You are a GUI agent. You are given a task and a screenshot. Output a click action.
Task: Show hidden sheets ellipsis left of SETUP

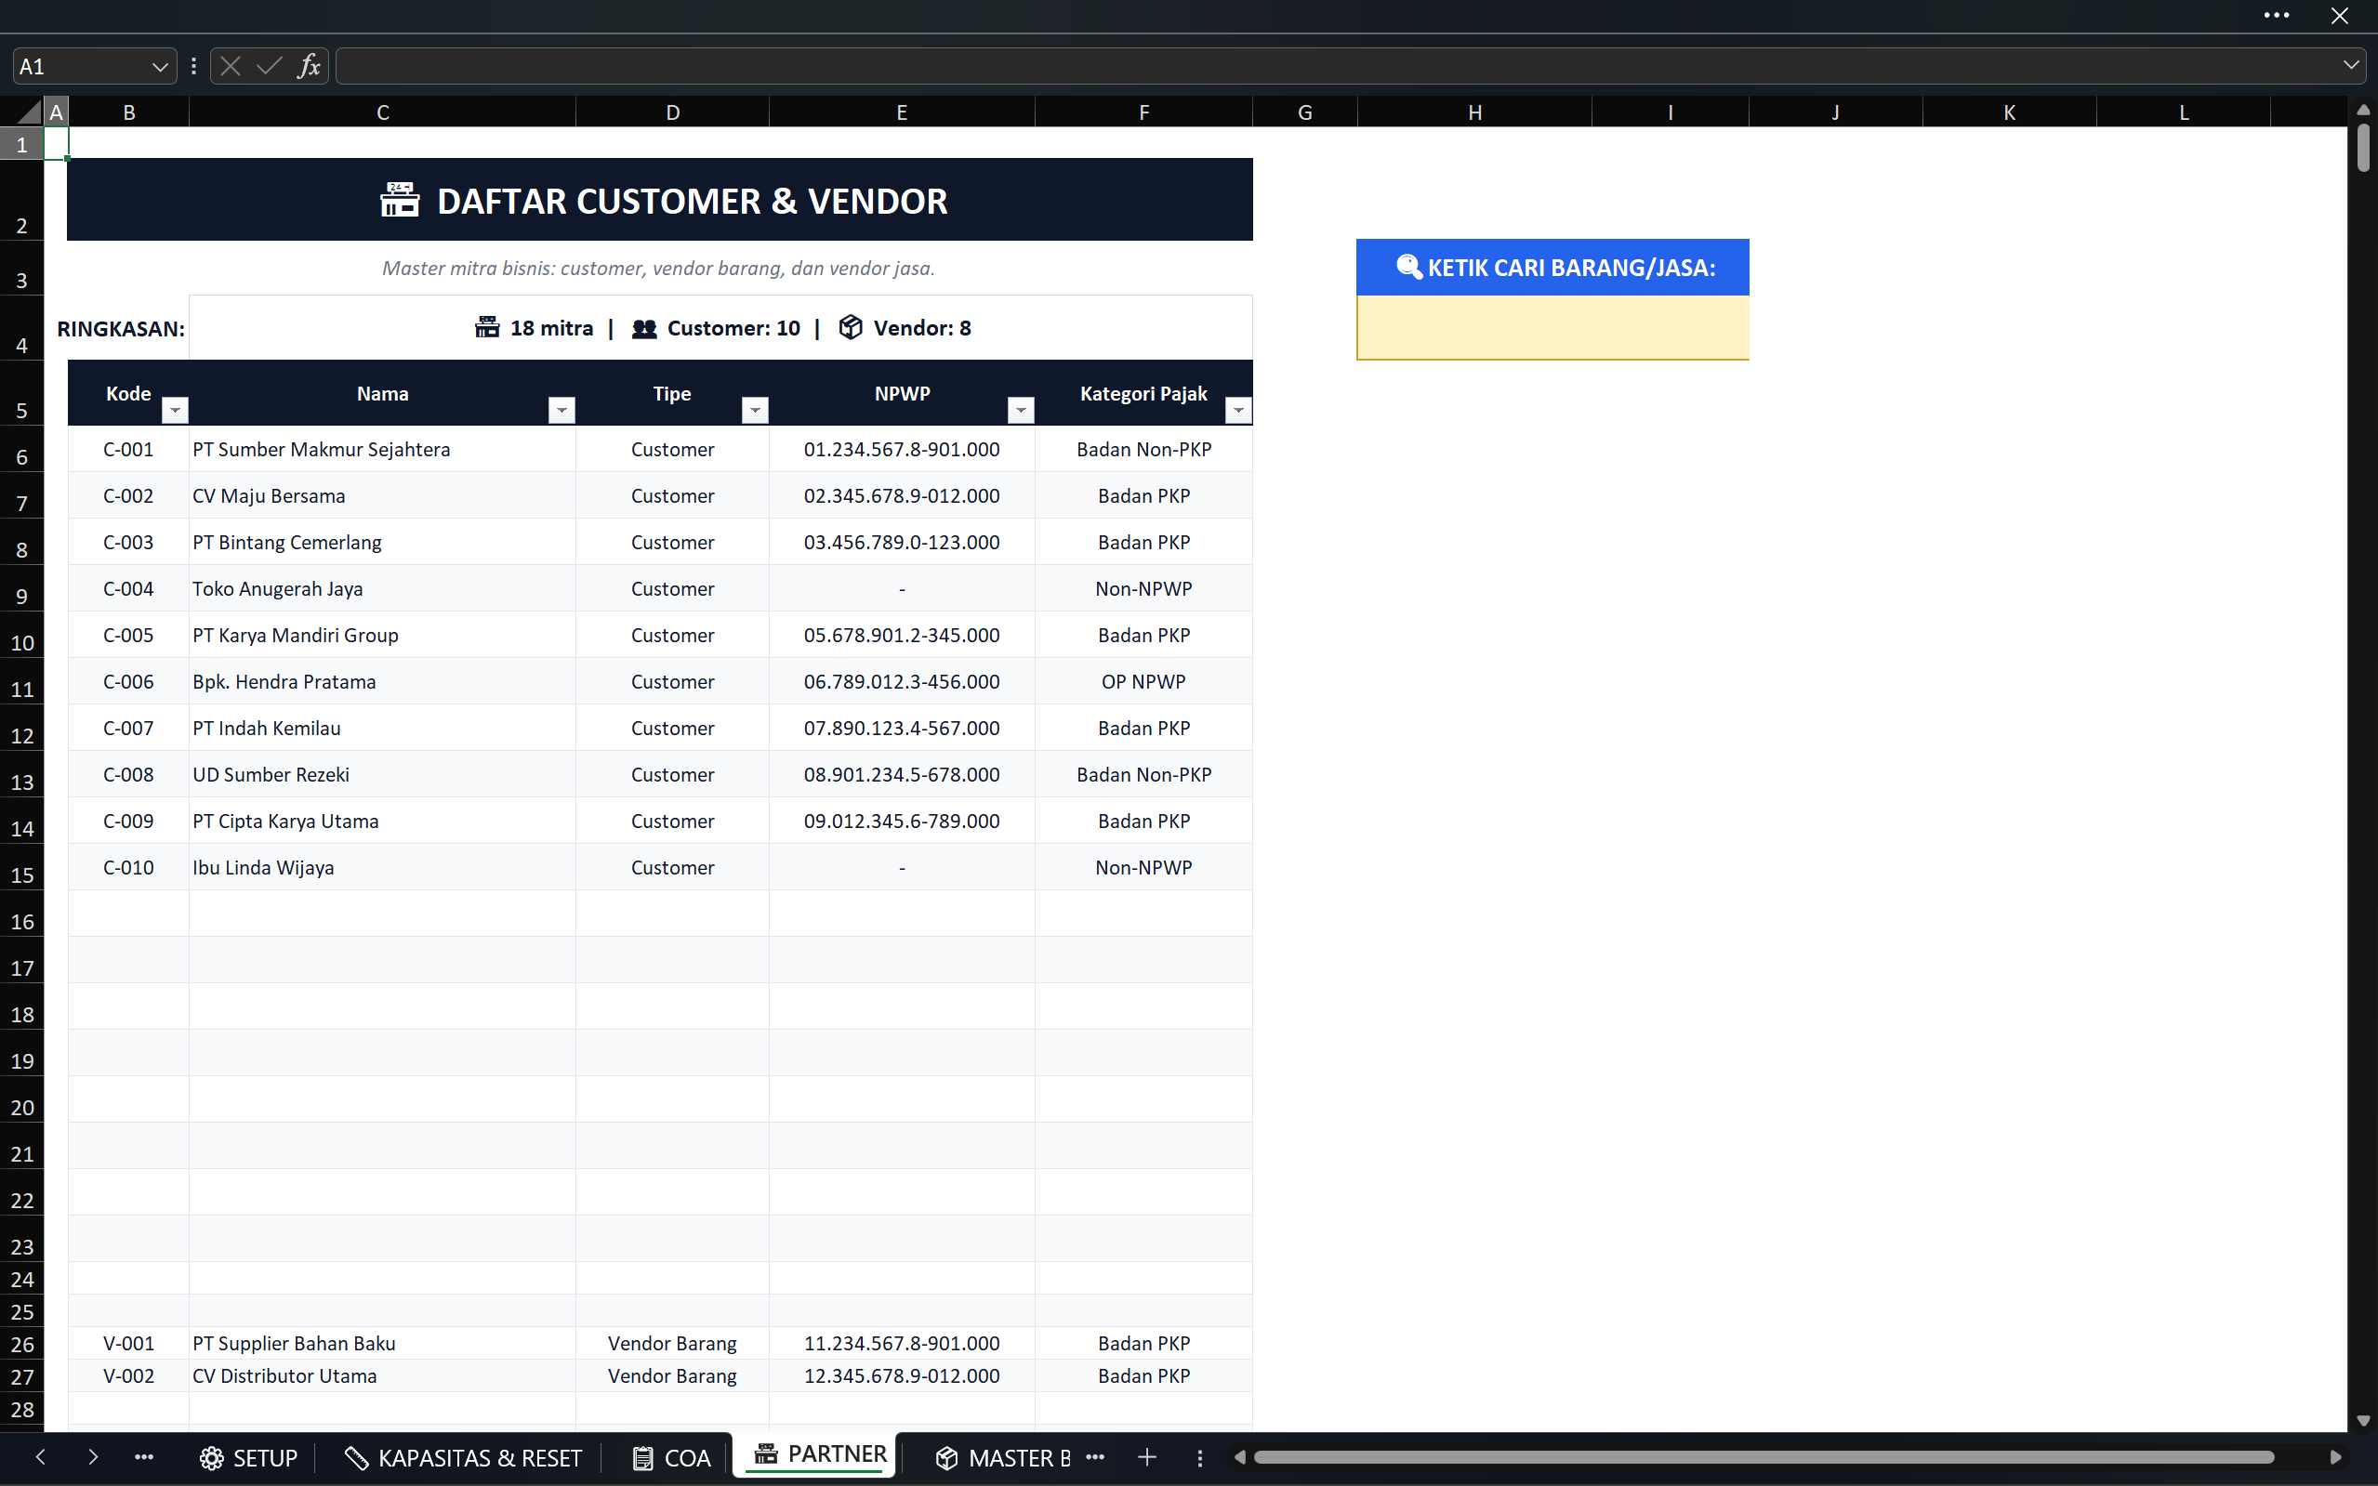tap(144, 1457)
